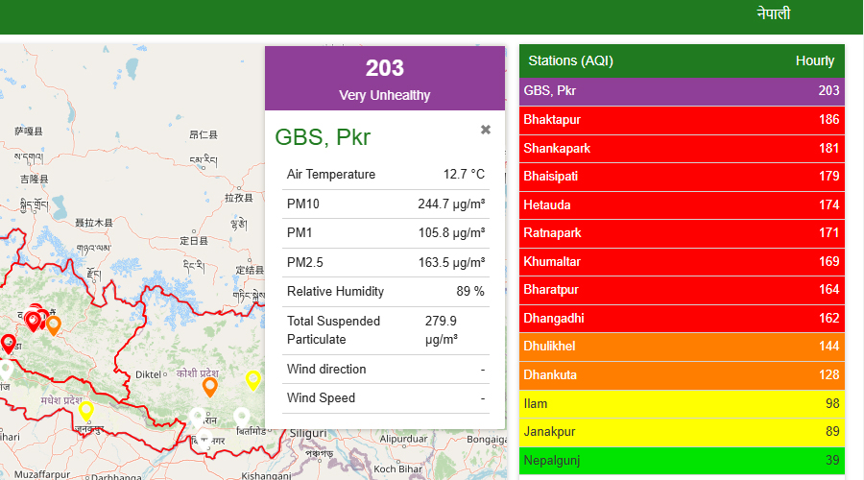This screenshot has width=864, height=480.
Task: Select Bhaktapur station in the list
Action: pyautogui.click(x=682, y=120)
